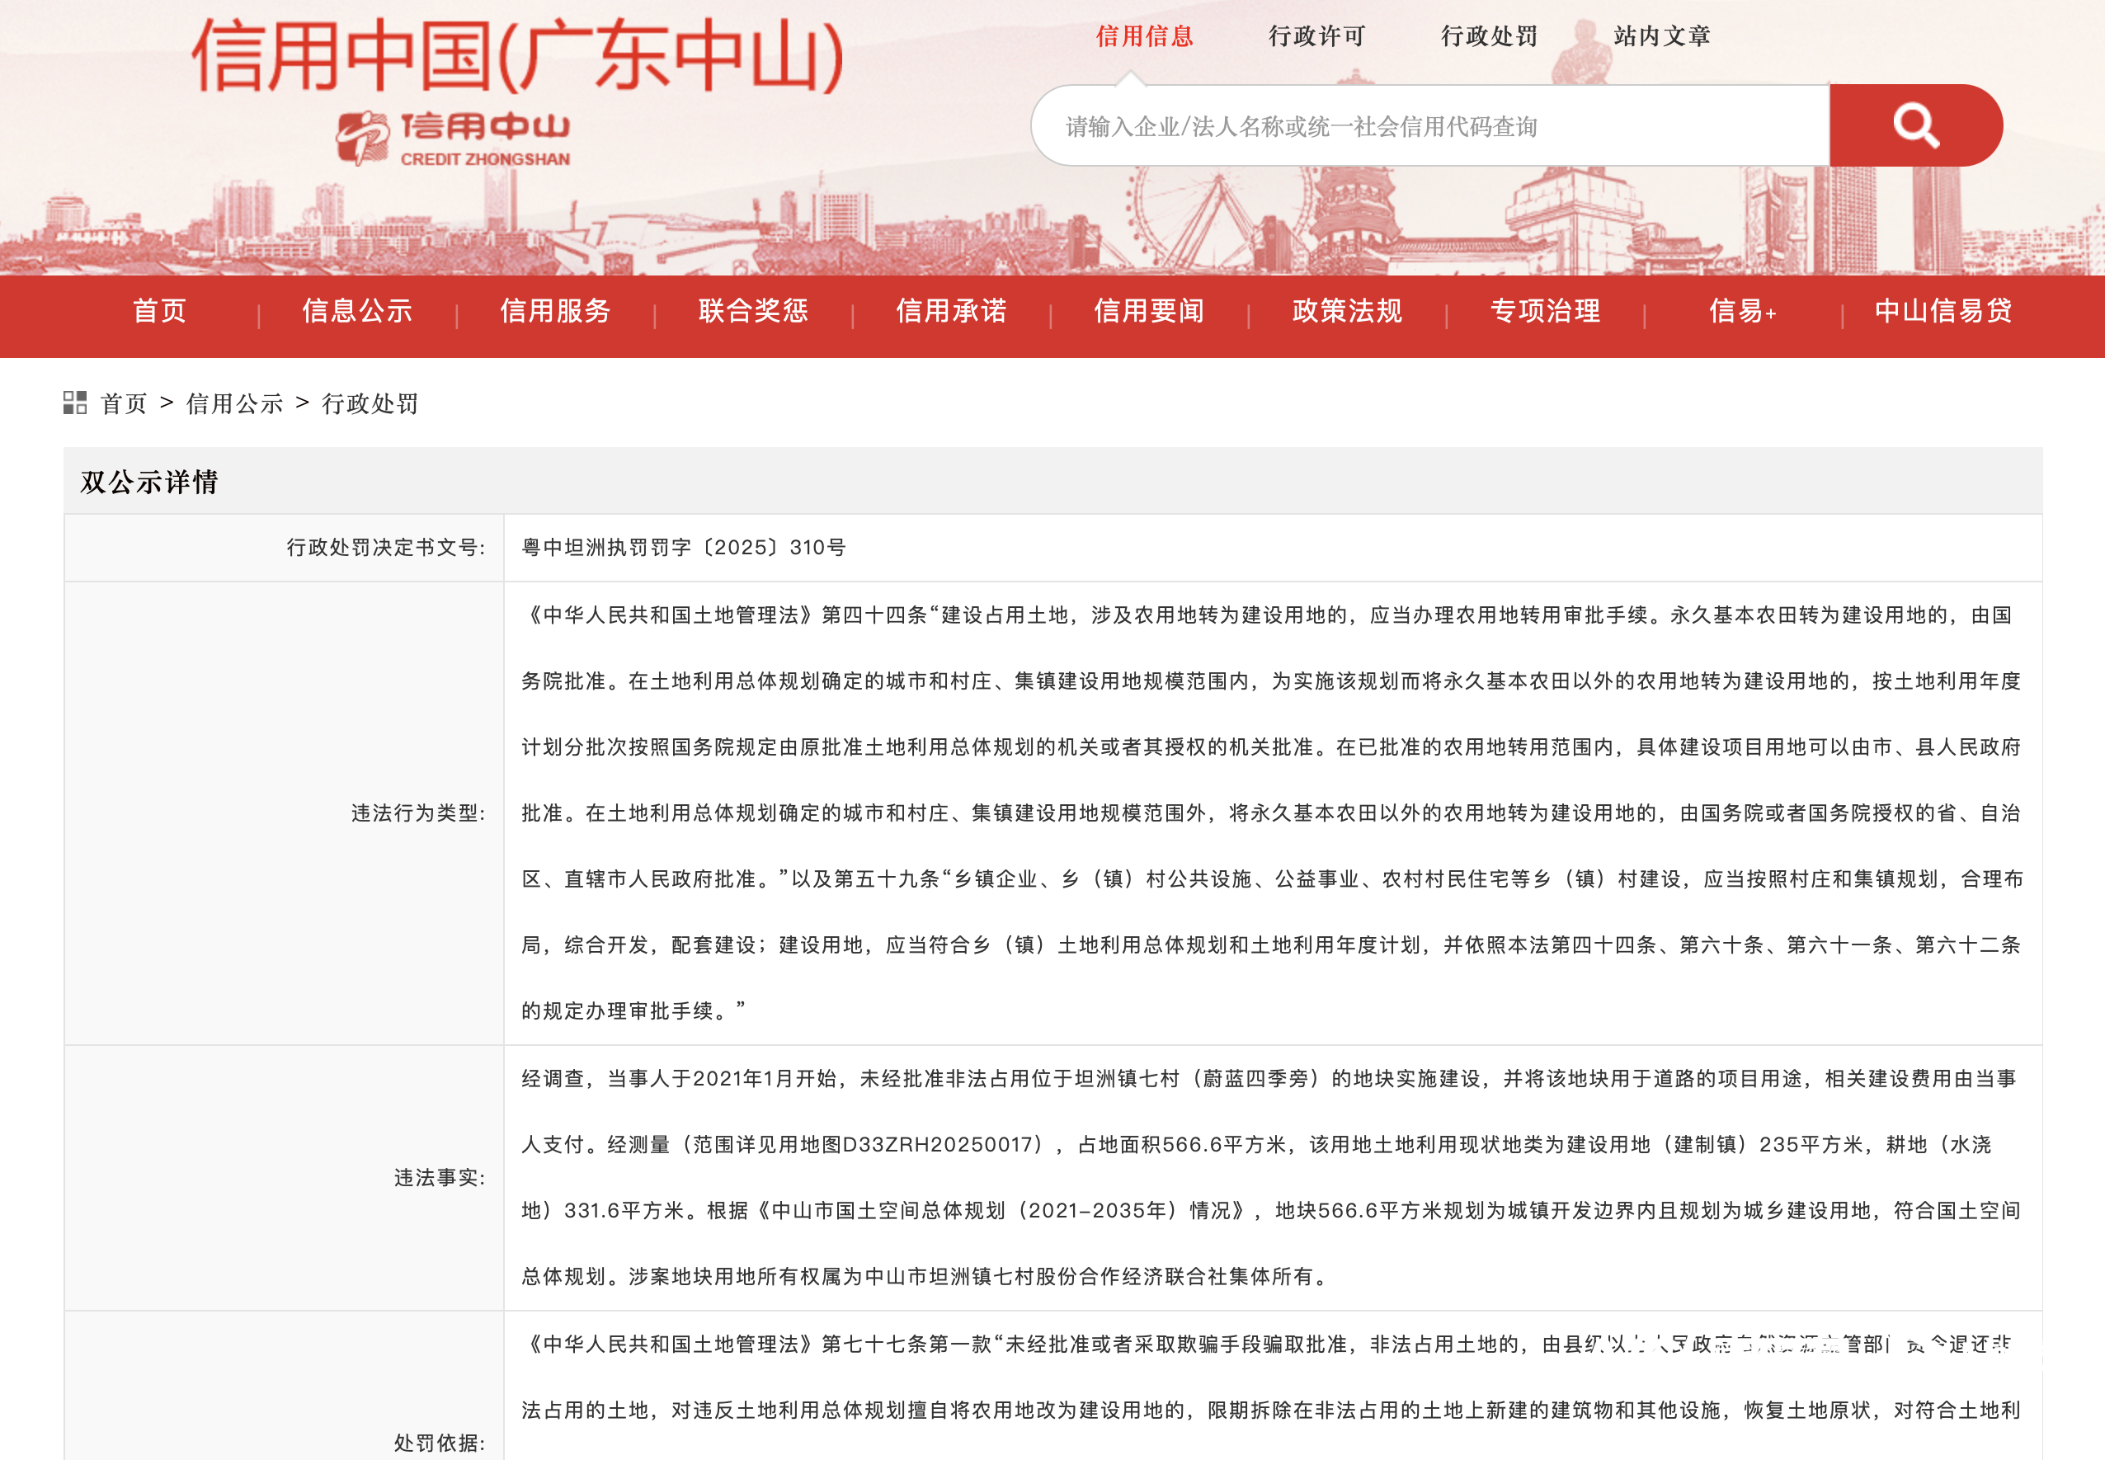2105x1460 pixels.
Task: Click the Credit Zhongshan logo
Action: click(x=454, y=138)
